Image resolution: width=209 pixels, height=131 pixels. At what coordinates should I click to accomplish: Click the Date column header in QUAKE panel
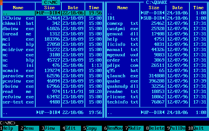tap(178, 8)
